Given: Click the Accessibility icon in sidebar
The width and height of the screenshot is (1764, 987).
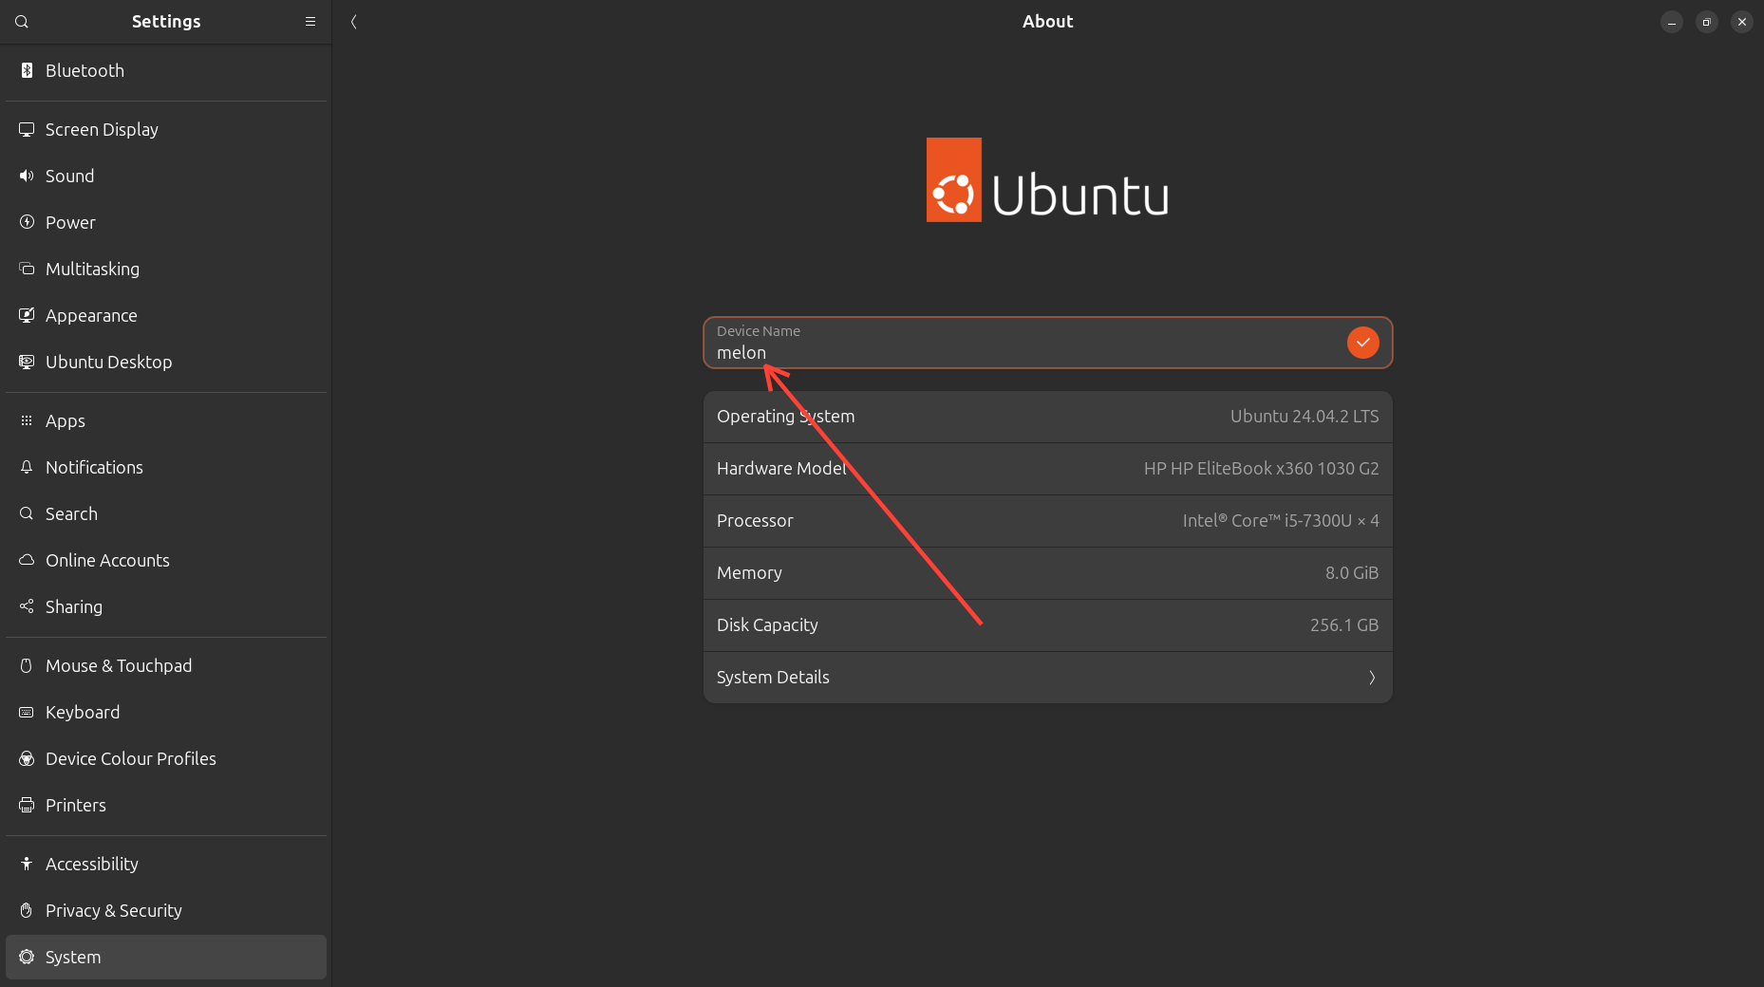Looking at the screenshot, I should click(27, 864).
